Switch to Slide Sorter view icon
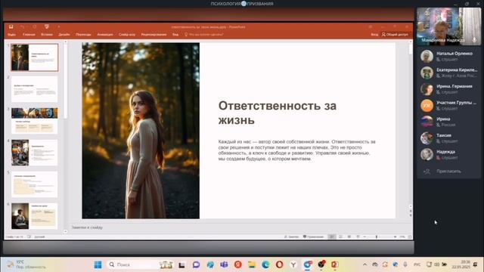 click(x=340, y=236)
